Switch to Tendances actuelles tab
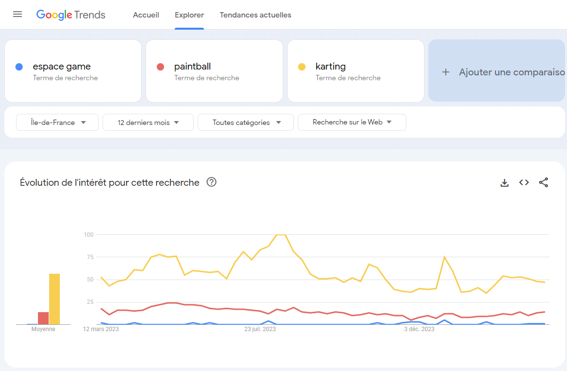The image size is (567, 371). point(256,15)
